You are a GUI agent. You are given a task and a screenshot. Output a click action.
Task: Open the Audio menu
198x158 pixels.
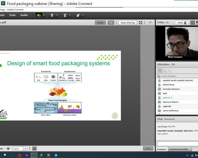tap(24, 15)
